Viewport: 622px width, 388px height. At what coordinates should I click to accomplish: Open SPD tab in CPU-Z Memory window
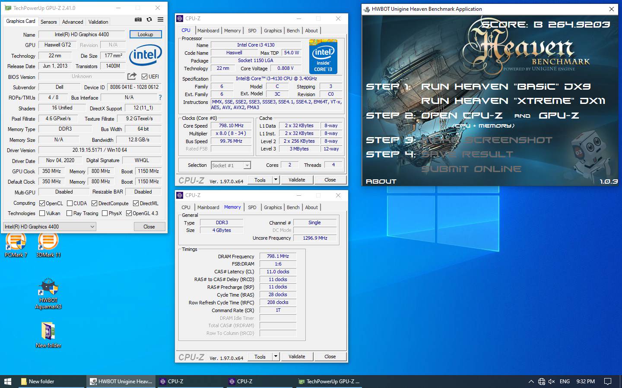pyautogui.click(x=252, y=207)
